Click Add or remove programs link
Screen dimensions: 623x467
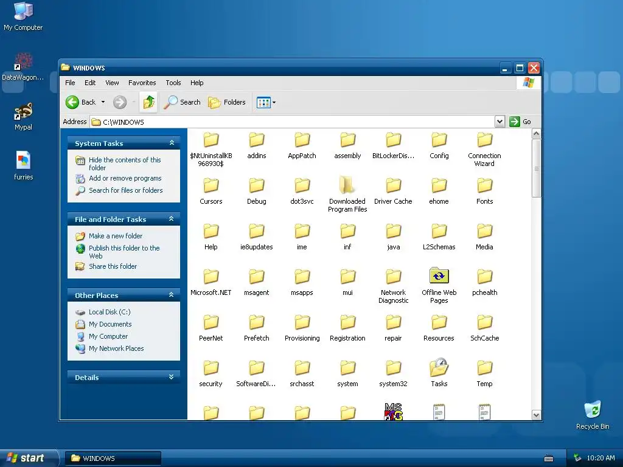tap(125, 178)
